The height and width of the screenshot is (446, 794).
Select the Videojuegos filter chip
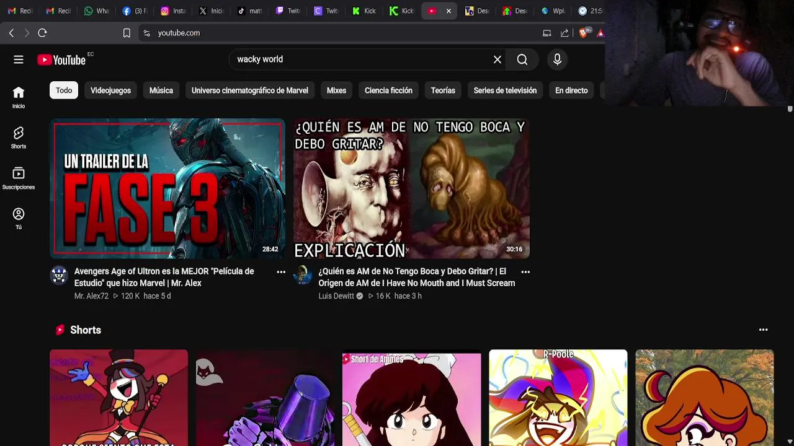pyautogui.click(x=110, y=90)
